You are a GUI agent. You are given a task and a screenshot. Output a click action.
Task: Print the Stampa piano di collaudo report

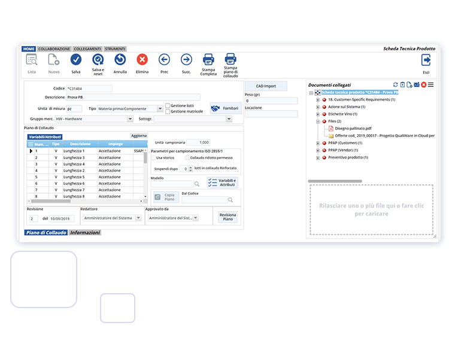[230, 59]
